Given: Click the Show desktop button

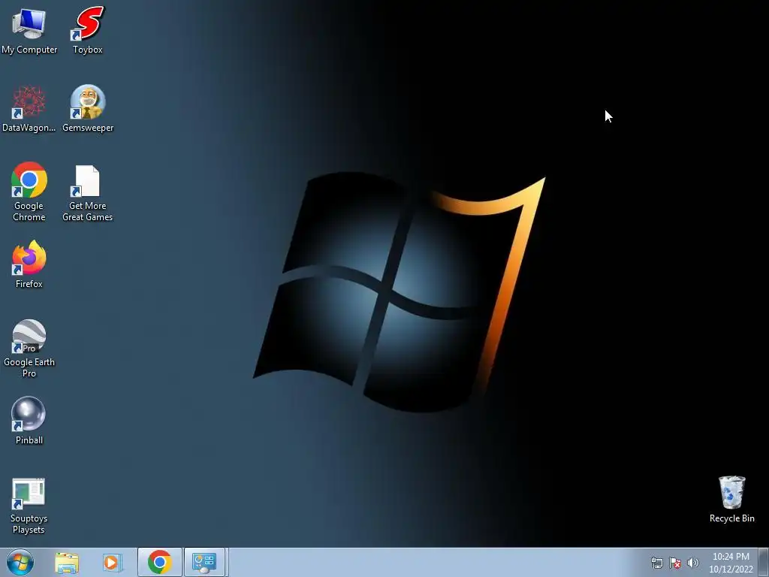Looking at the screenshot, I should click(764, 562).
